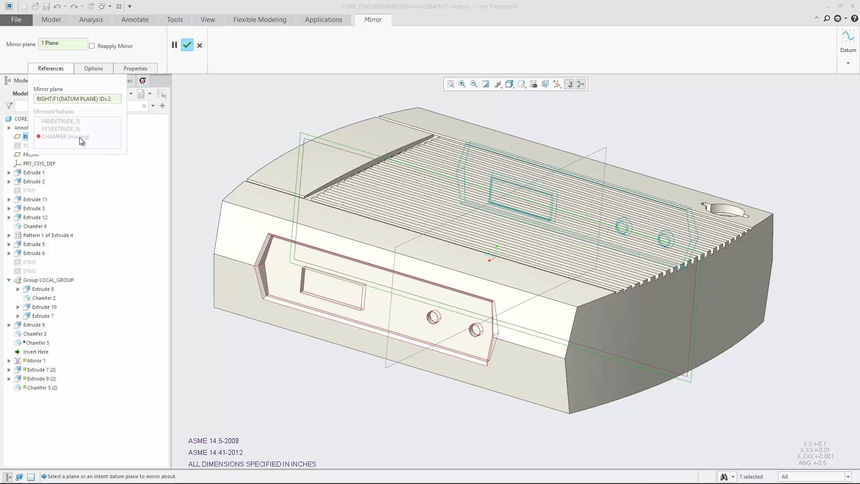Expand the Pattern 1 of Extrude 4 node
860x484 pixels.
(x=9, y=235)
